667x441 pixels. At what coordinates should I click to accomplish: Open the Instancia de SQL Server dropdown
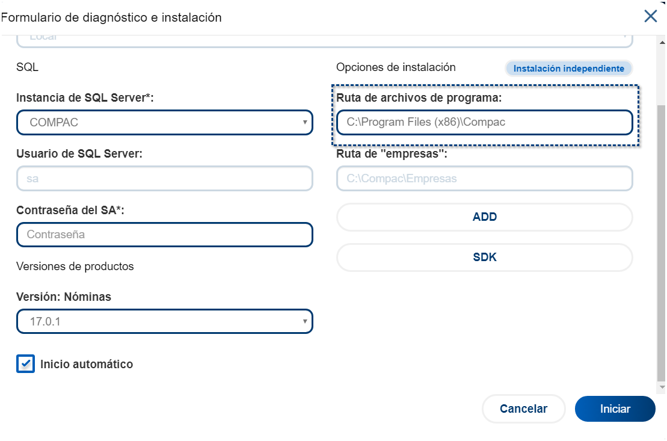point(164,122)
